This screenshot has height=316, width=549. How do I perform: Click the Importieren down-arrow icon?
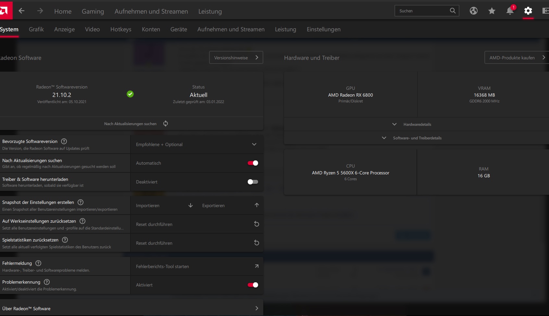click(191, 205)
